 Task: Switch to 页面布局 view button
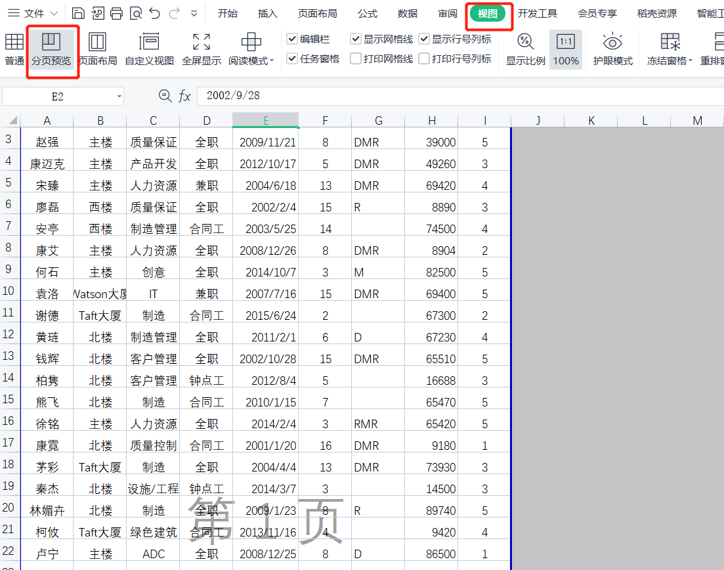coord(97,49)
